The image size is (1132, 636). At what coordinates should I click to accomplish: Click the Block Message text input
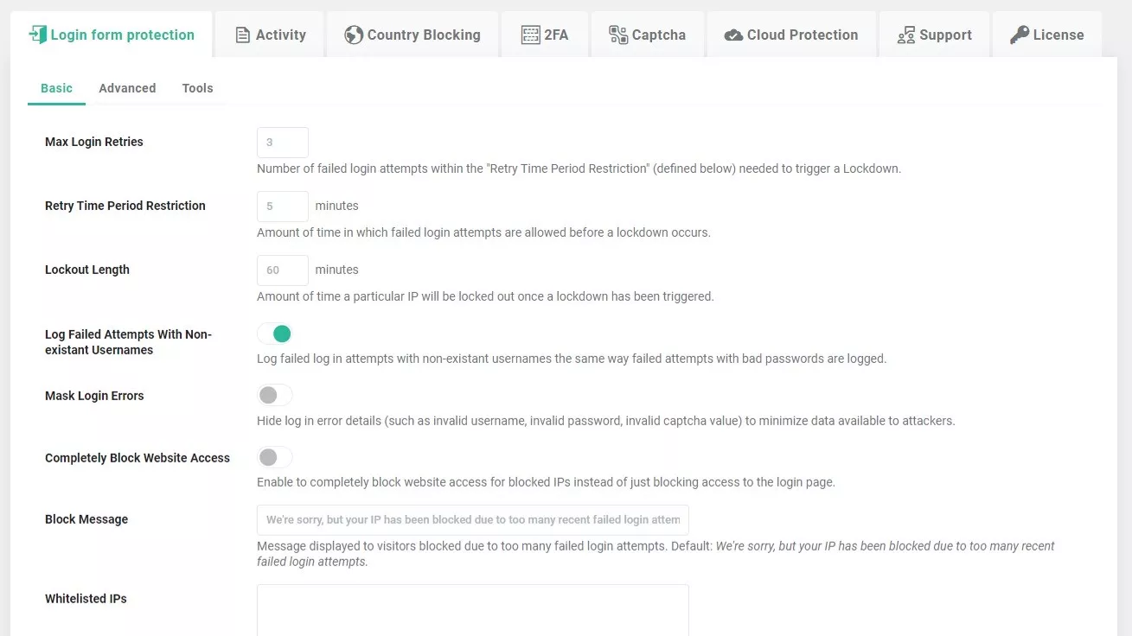pos(472,520)
